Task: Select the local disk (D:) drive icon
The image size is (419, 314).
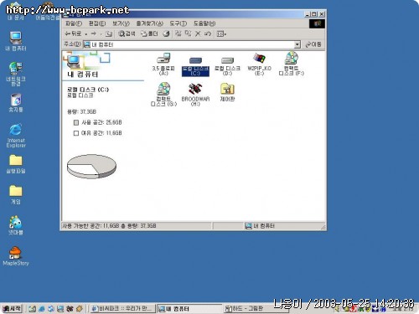Action: click(227, 66)
